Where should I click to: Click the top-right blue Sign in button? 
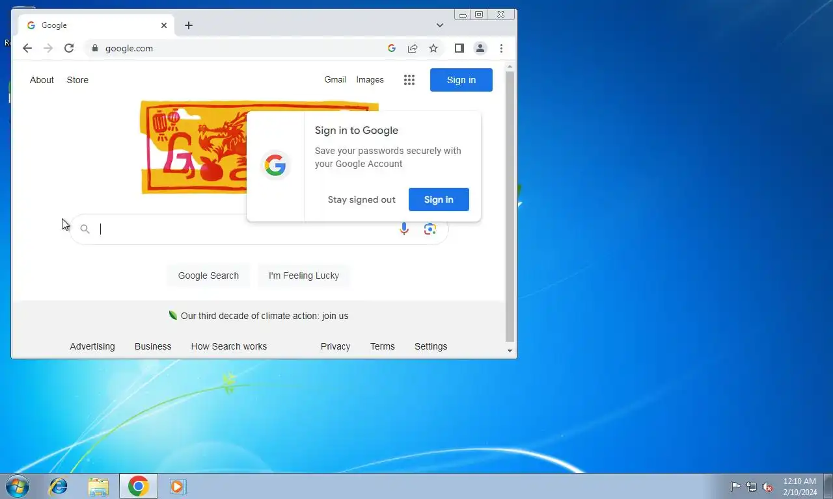(x=461, y=80)
